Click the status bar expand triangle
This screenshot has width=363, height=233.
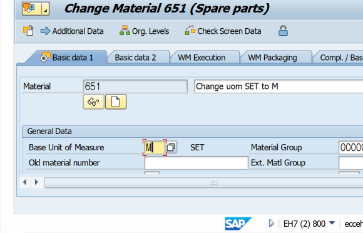271,224
